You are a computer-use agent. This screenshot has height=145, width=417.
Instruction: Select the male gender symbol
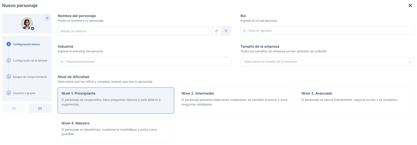pos(217,31)
